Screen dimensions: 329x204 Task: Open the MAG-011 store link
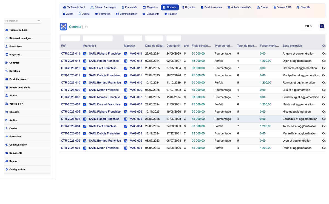(136, 76)
